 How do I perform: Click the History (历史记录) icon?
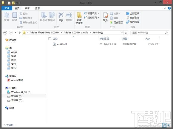(117, 22)
